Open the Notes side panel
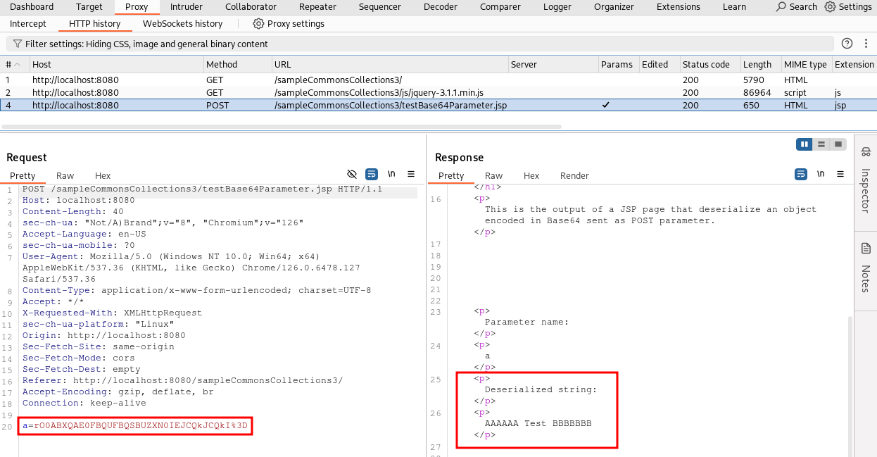Image resolution: width=877 pixels, height=457 pixels. coord(866,268)
